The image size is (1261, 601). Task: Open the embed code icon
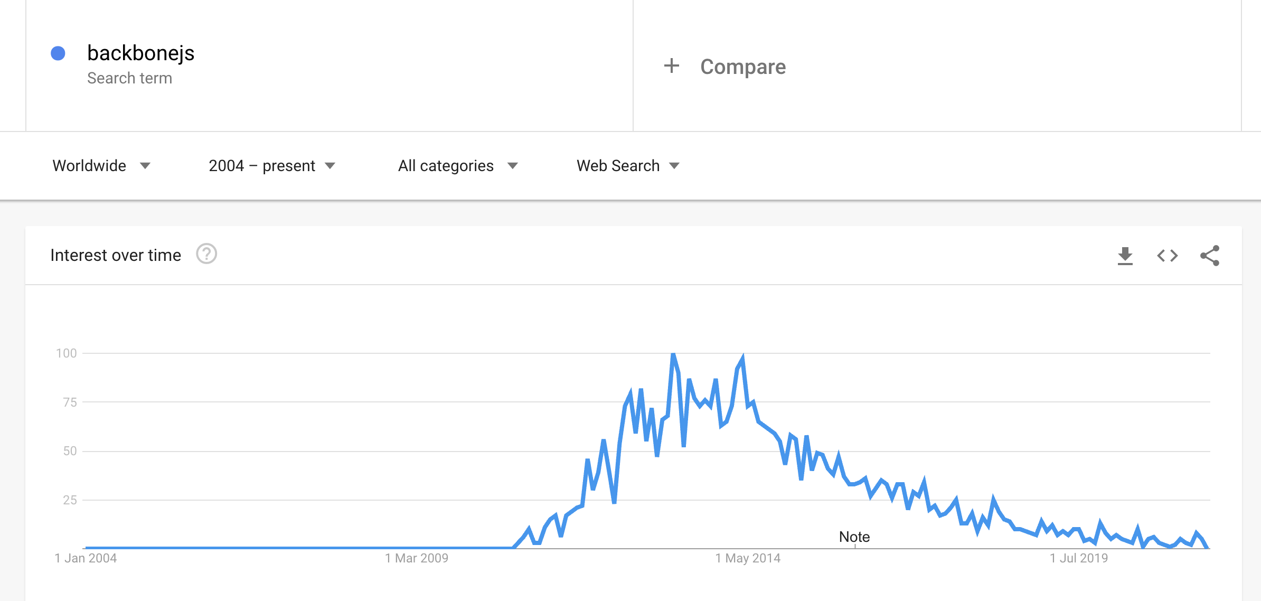point(1168,256)
